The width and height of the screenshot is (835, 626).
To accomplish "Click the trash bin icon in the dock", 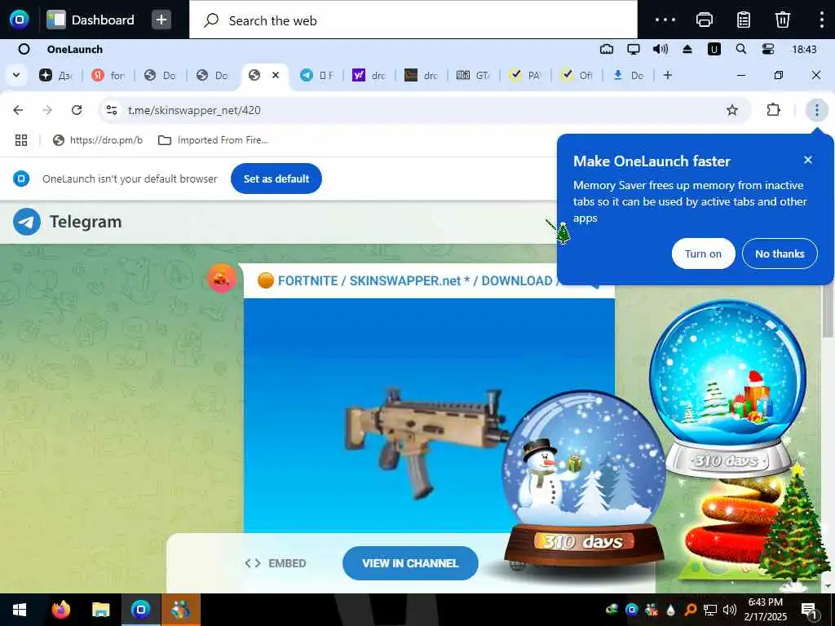I will click(x=782, y=20).
